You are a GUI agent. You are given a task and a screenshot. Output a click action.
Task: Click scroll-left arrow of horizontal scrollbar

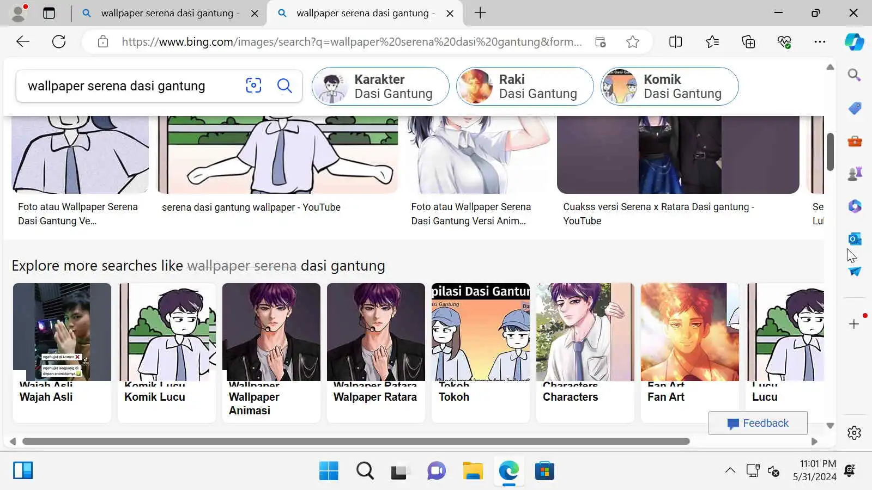point(13,442)
